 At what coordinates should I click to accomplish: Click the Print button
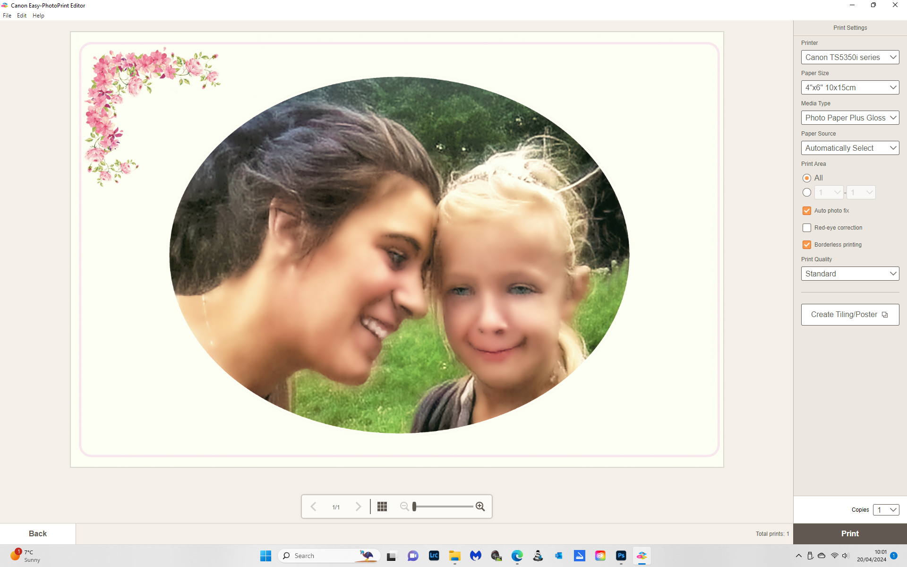pos(850,533)
